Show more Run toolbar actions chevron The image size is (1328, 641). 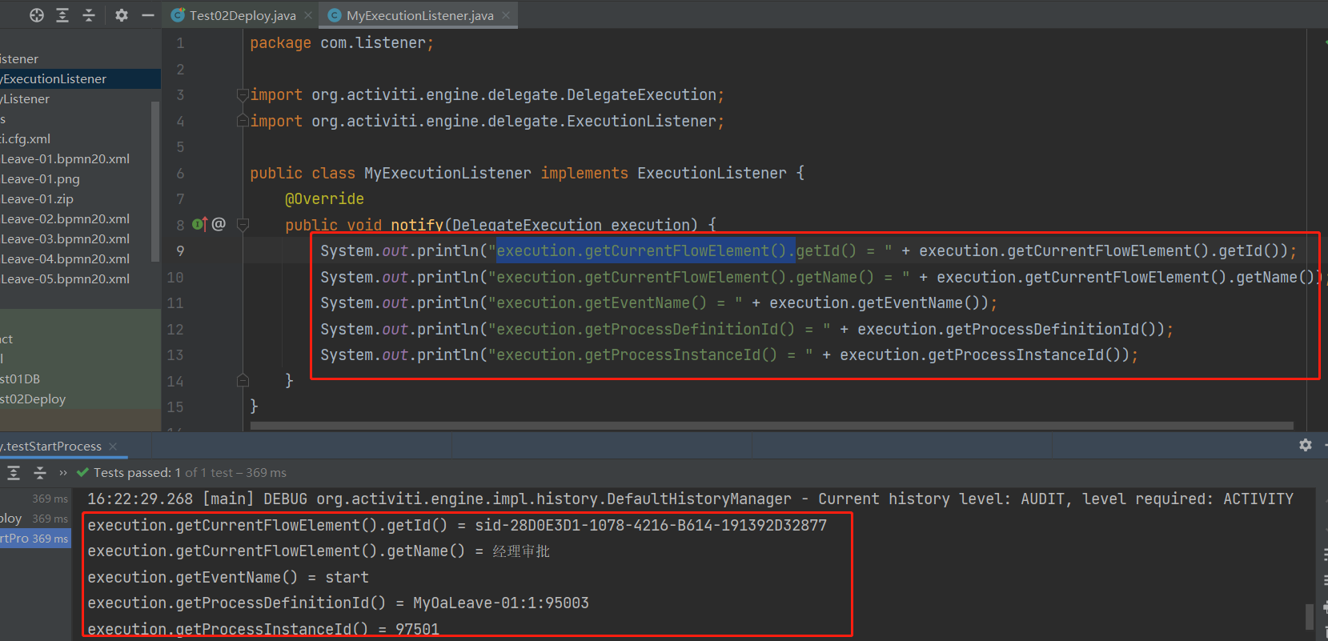[63, 473]
